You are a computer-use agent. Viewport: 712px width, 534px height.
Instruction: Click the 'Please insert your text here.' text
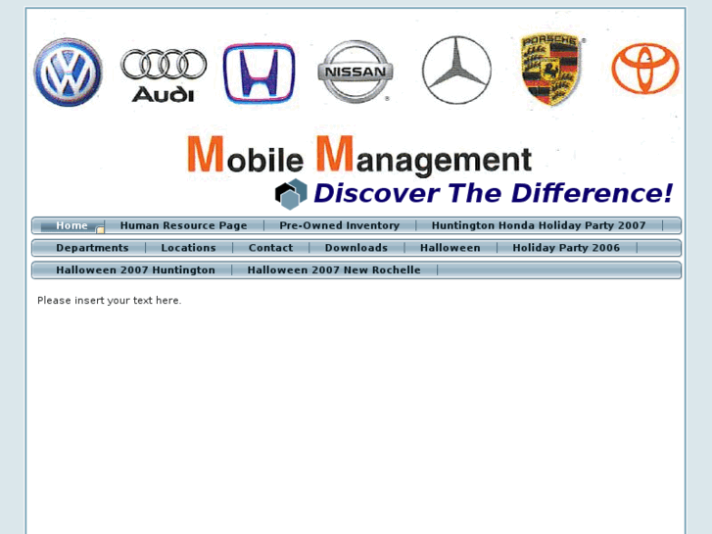click(109, 301)
